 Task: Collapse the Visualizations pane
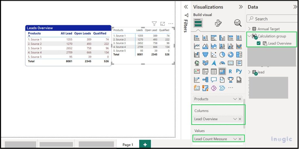click(x=241, y=7)
